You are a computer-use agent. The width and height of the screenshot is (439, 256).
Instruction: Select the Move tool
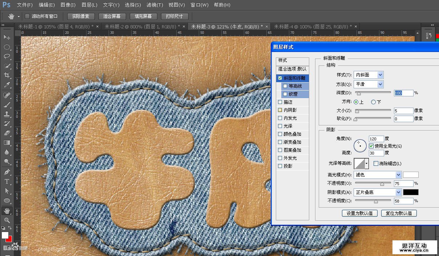pos(7,37)
